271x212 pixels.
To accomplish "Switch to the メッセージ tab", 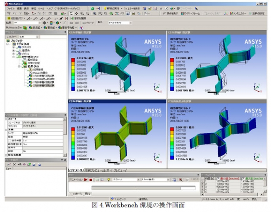I will (x=77, y=194).
